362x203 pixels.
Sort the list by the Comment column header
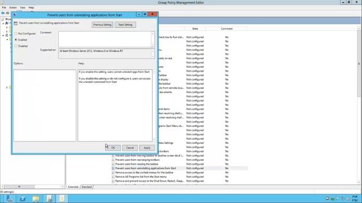(x=226, y=29)
